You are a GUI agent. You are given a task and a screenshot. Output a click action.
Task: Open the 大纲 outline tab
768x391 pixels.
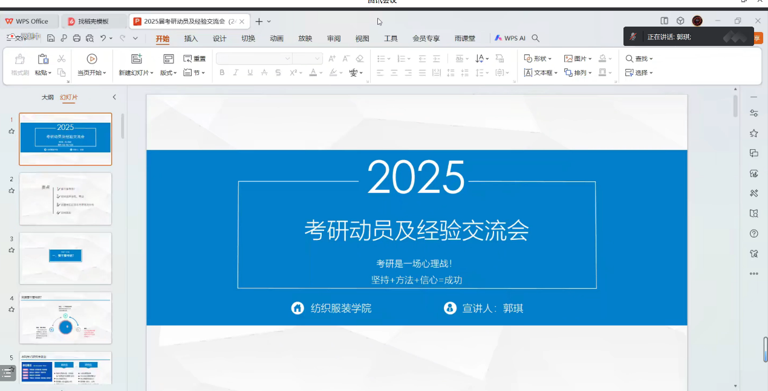48,97
